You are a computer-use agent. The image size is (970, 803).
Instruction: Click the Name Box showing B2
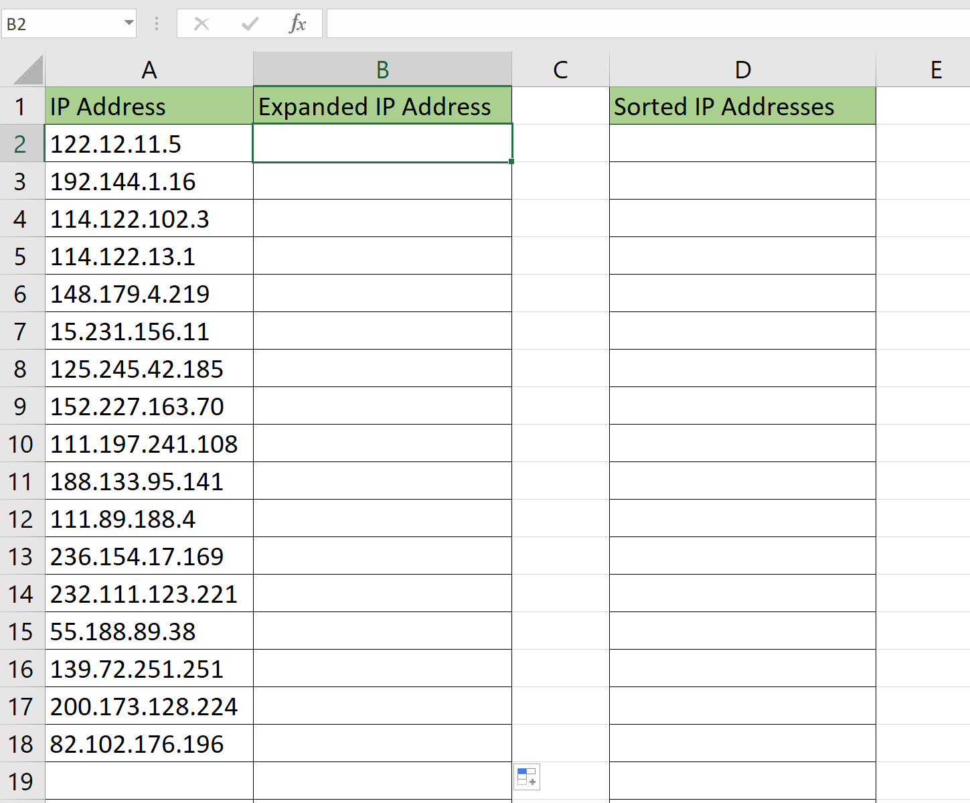[60, 23]
